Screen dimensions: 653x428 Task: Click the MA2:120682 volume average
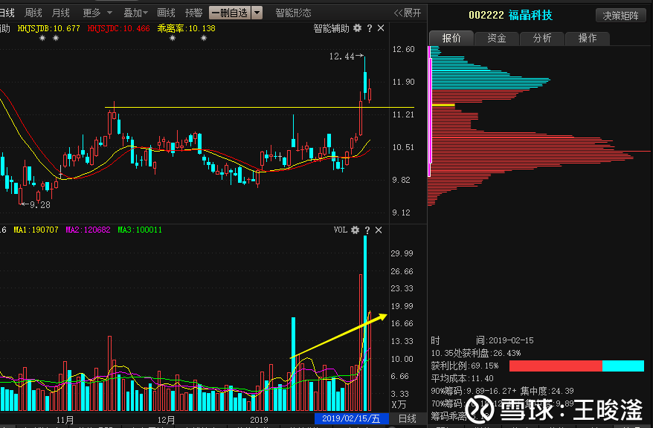point(89,230)
